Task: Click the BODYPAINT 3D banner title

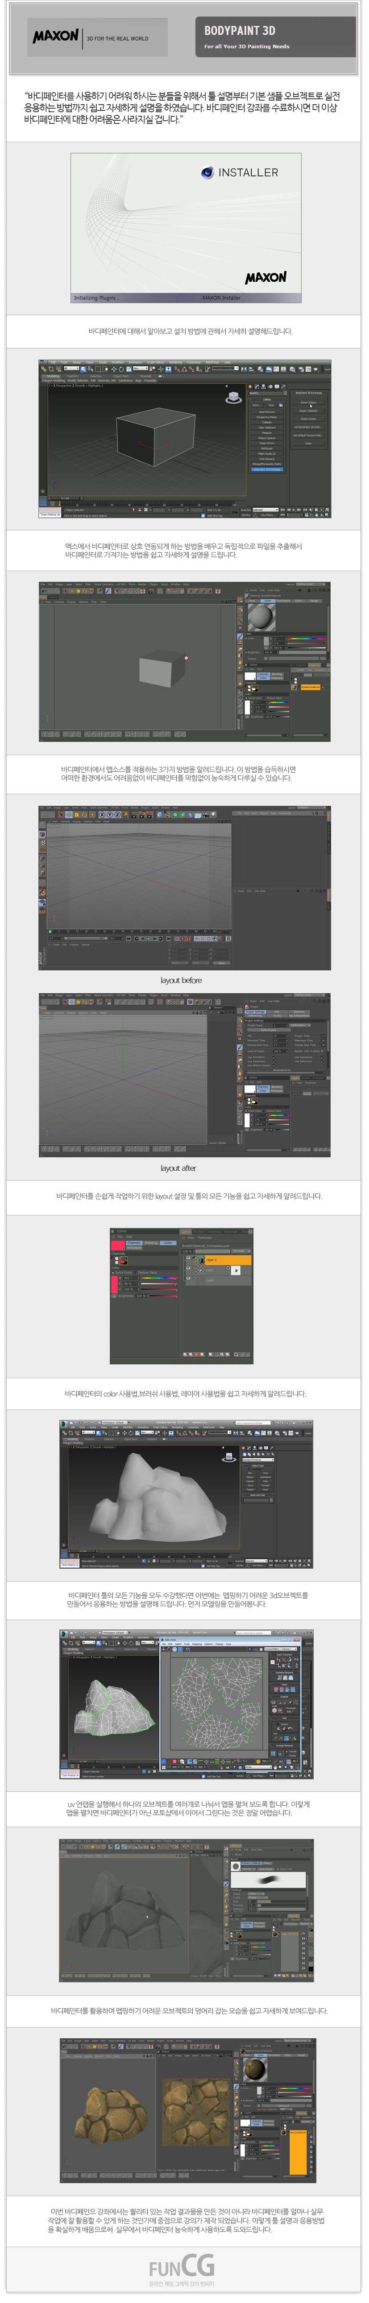Action: point(240,30)
